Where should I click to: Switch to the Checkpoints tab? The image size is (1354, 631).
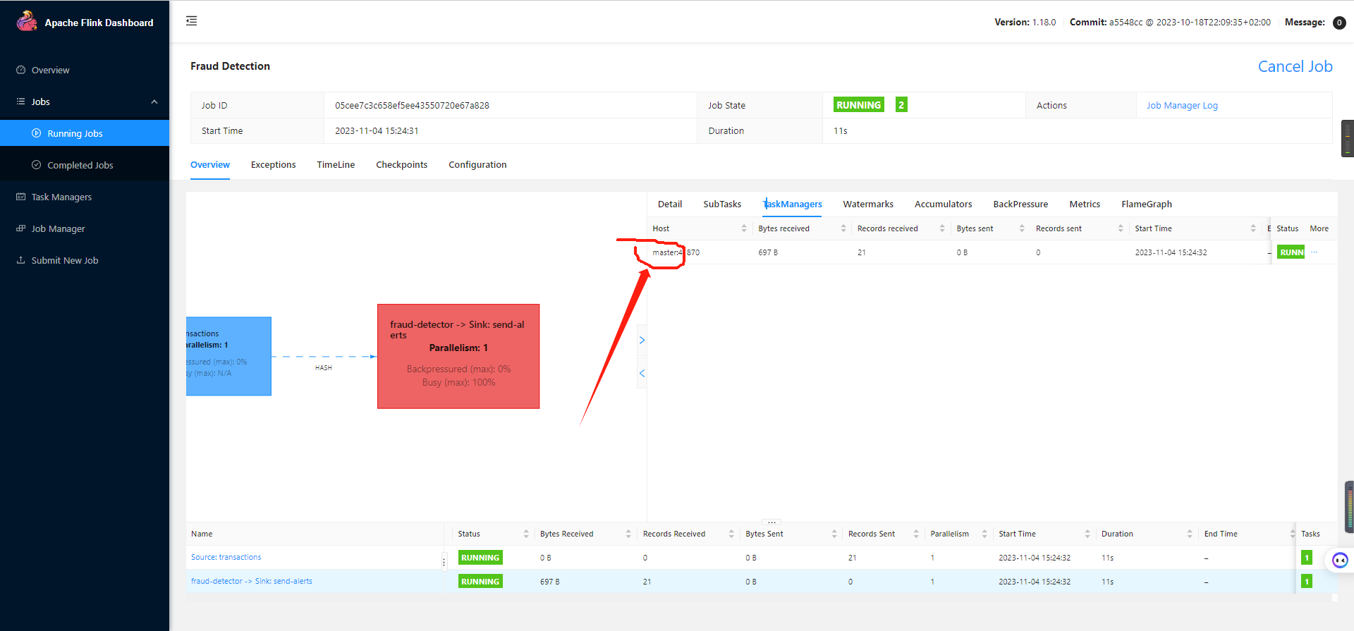tap(401, 165)
